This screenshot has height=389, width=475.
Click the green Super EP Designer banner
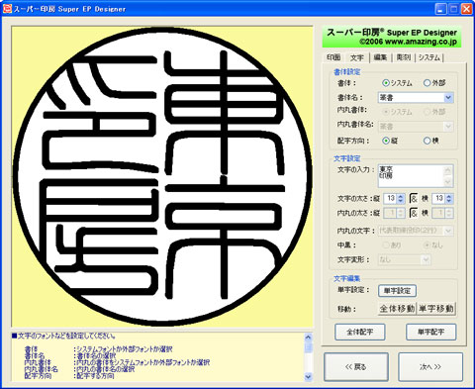coord(392,37)
